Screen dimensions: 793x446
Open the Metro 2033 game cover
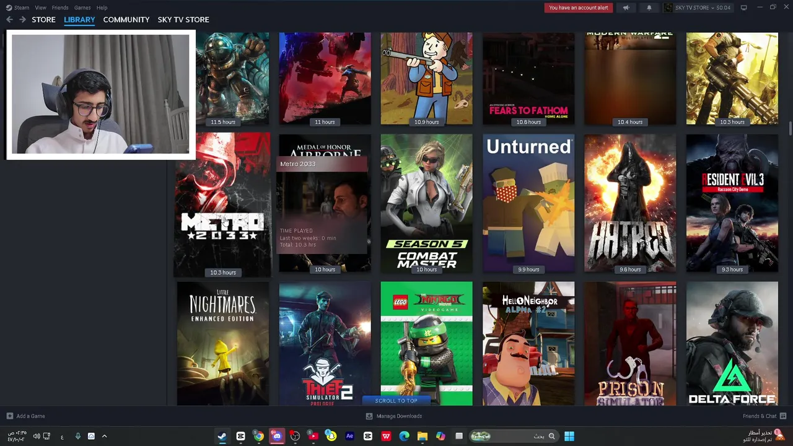(222, 204)
